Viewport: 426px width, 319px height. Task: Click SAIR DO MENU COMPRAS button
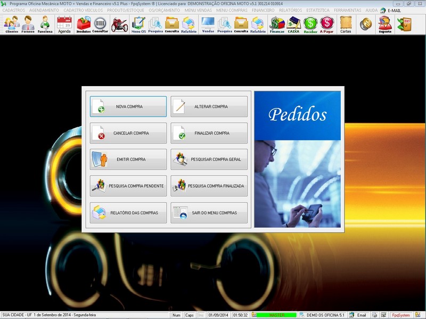click(209, 213)
